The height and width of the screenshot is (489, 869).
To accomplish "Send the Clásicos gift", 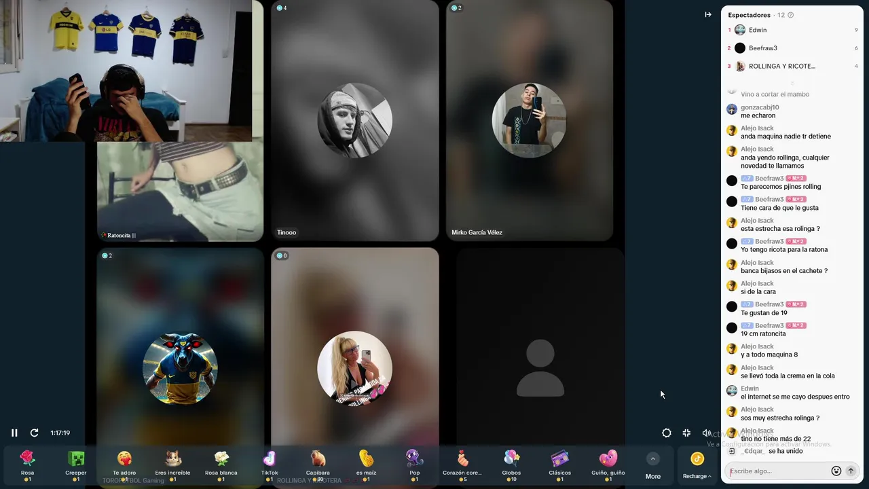I will click(560, 465).
